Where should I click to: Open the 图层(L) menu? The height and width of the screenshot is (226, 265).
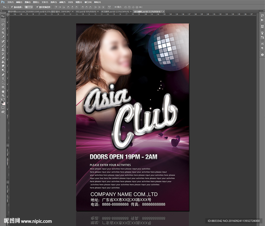tap(36, 2)
